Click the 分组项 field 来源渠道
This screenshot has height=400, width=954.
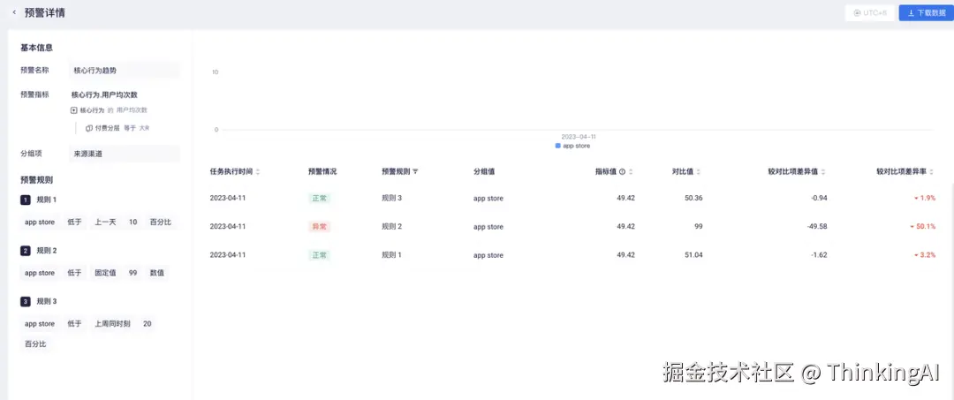pyautogui.click(x=125, y=154)
